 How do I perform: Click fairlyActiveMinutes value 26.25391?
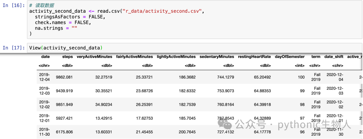[x=144, y=105]
